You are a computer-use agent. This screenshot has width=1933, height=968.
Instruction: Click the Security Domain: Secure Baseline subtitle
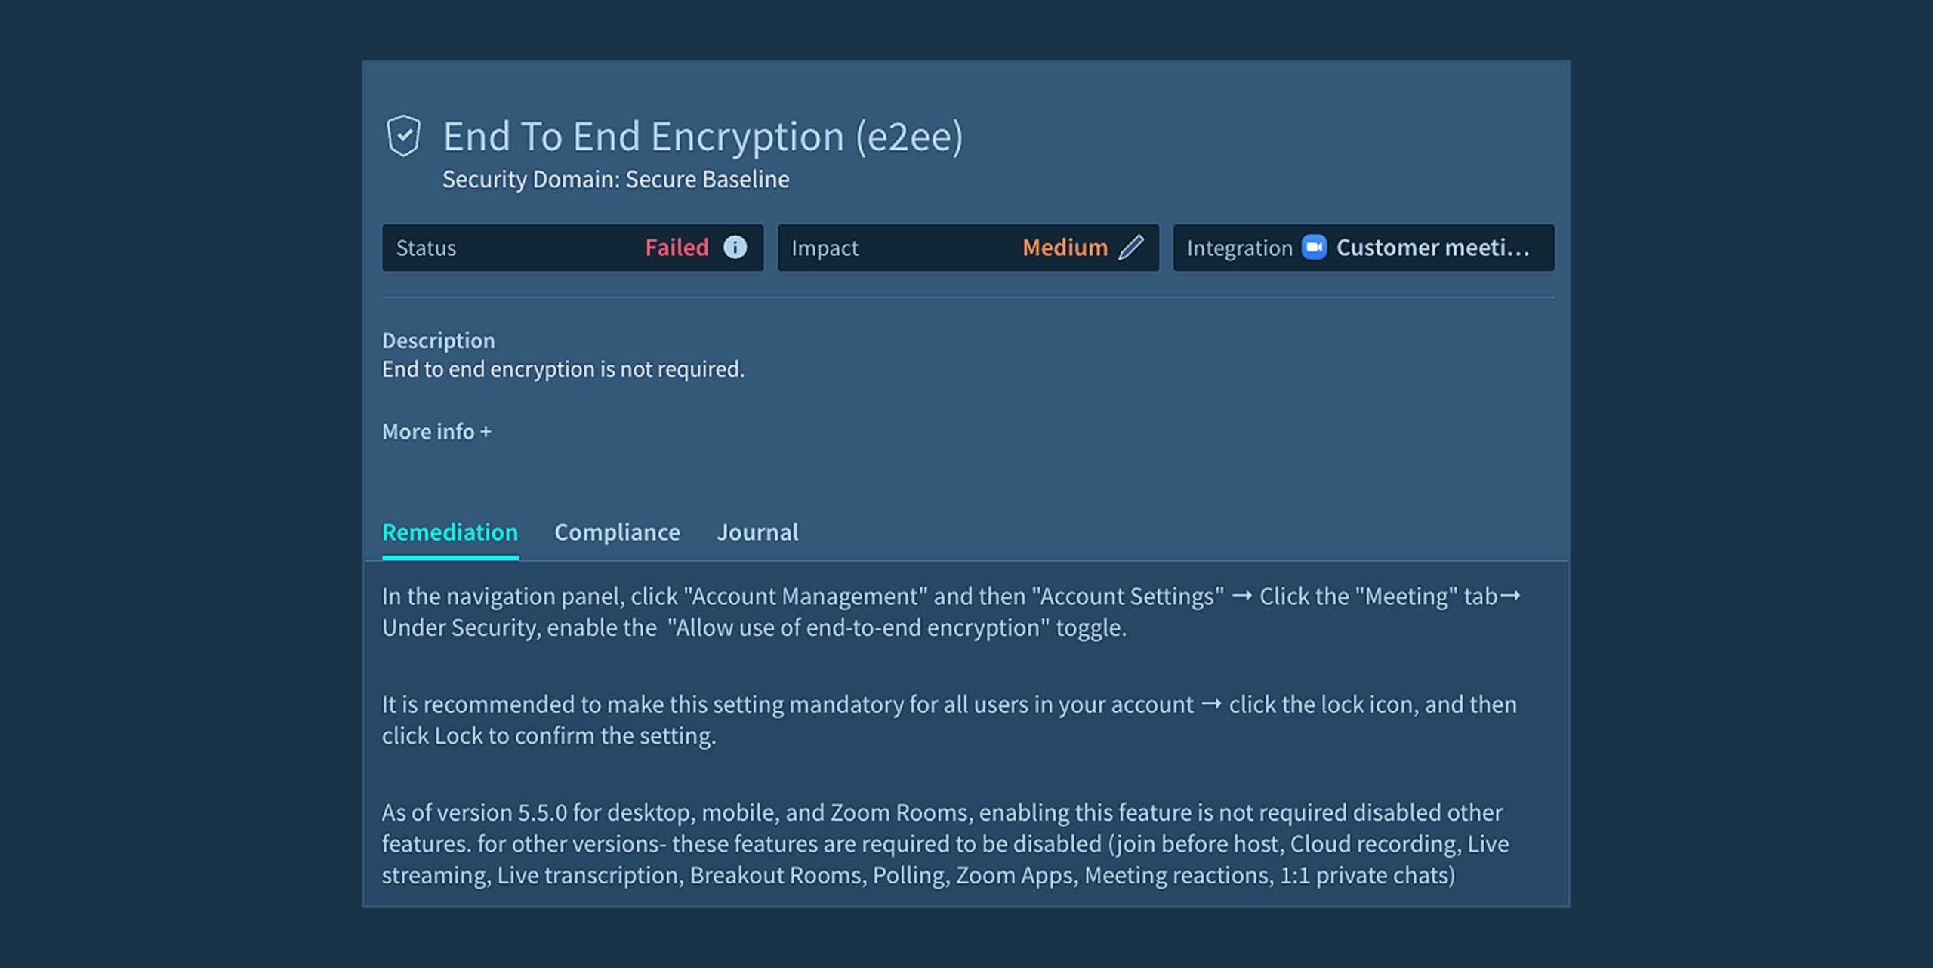(x=615, y=179)
